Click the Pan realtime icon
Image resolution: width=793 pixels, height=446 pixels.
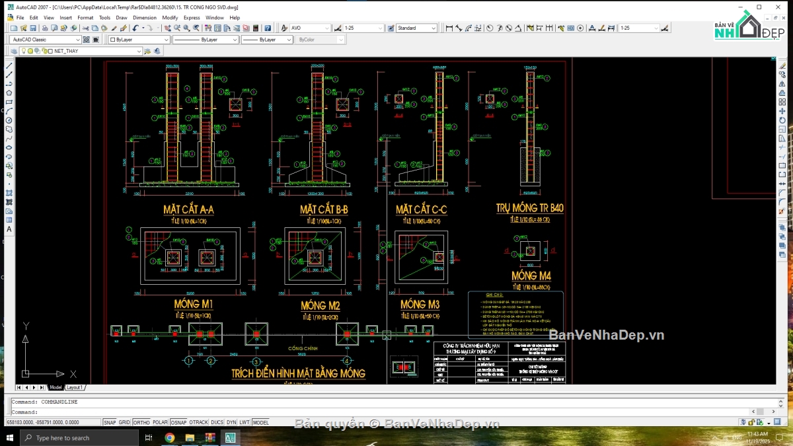168,28
